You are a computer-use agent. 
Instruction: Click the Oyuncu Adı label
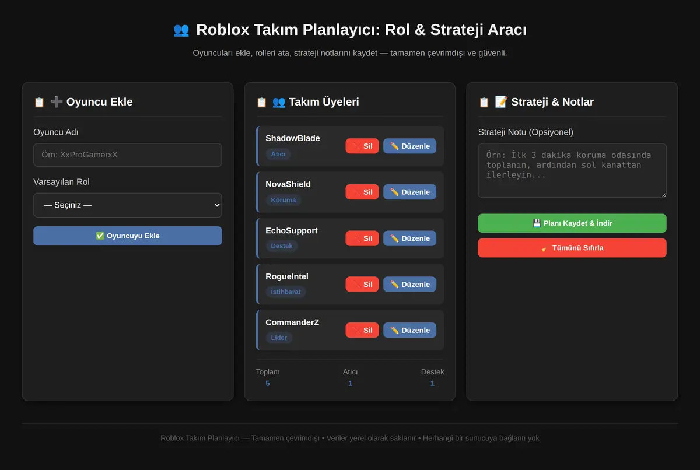(55, 132)
